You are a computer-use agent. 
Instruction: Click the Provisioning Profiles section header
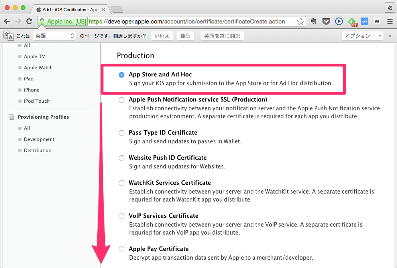(x=43, y=117)
